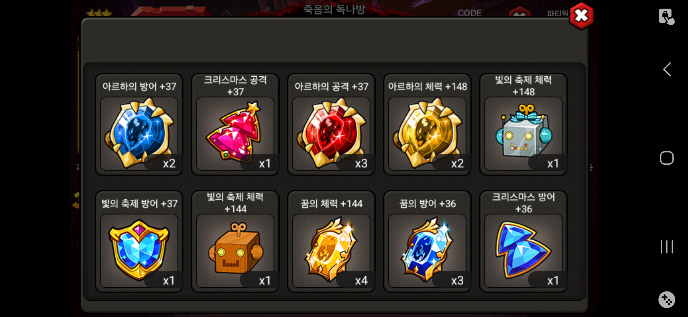Tap the CODE label behind the popup

point(470,13)
